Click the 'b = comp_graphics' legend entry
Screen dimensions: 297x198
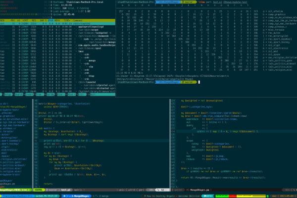(x=274, y=14)
